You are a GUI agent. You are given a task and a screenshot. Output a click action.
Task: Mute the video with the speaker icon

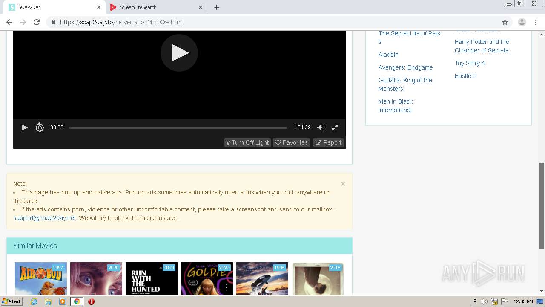pos(321,127)
